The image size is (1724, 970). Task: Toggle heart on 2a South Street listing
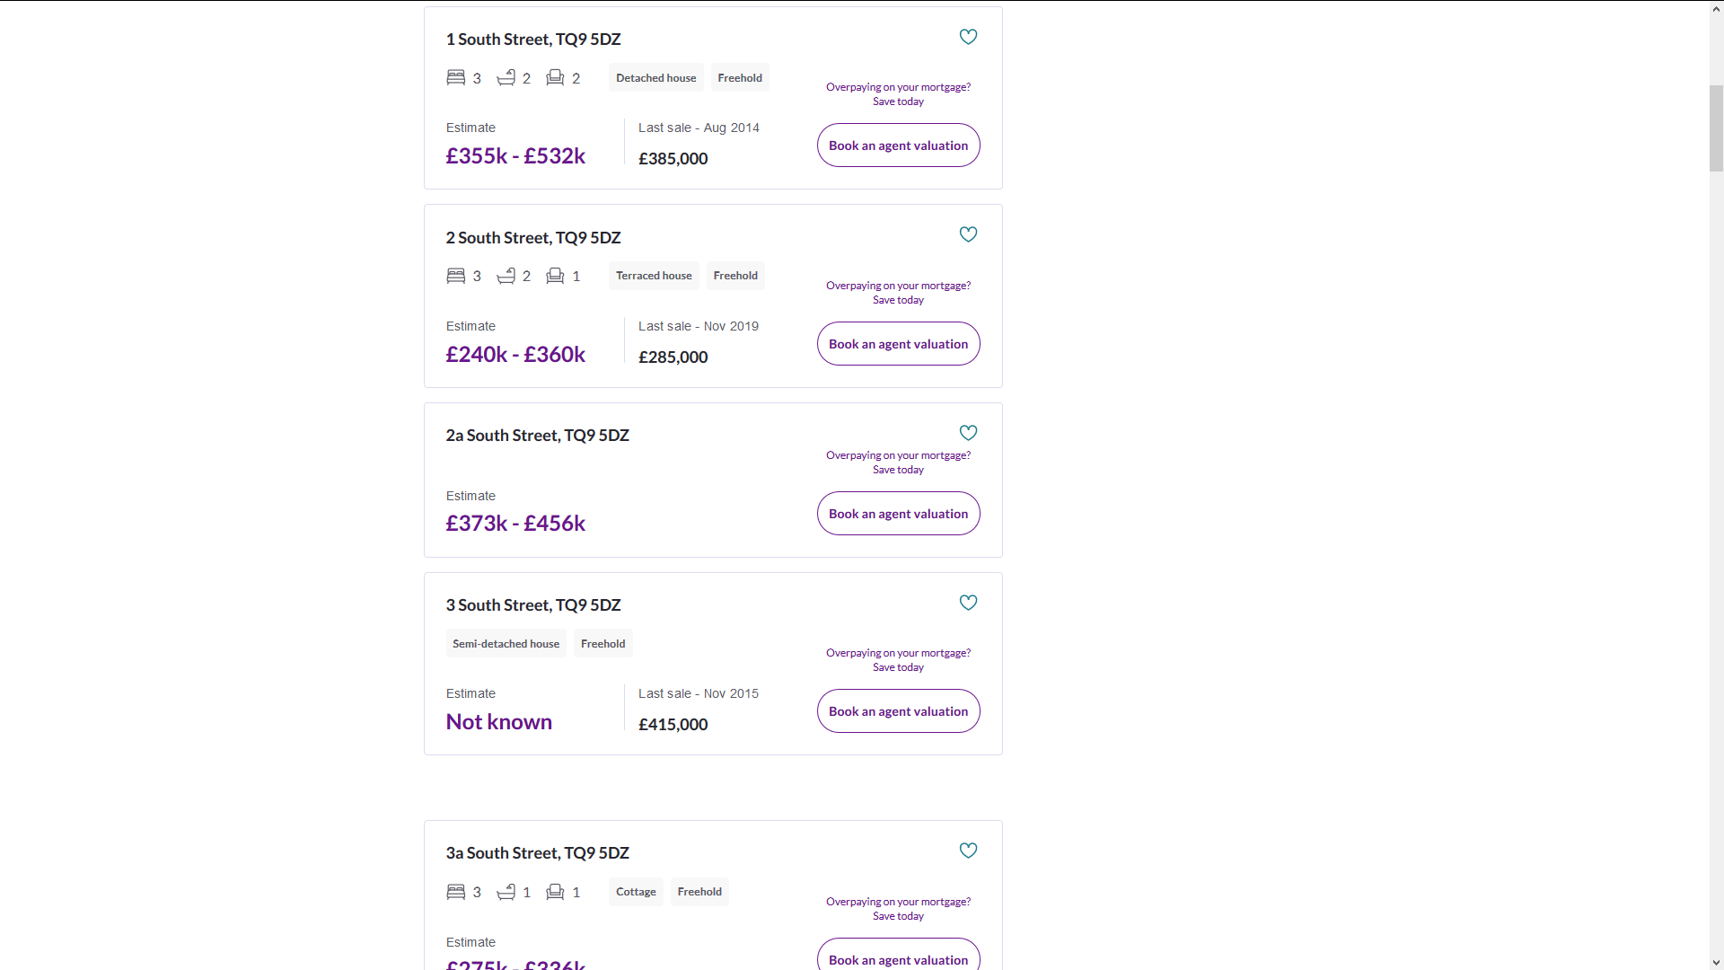[x=968, y=433]
